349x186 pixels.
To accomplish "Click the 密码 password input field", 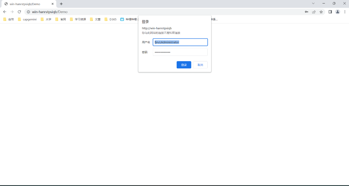I will click(x=180, y=52).
